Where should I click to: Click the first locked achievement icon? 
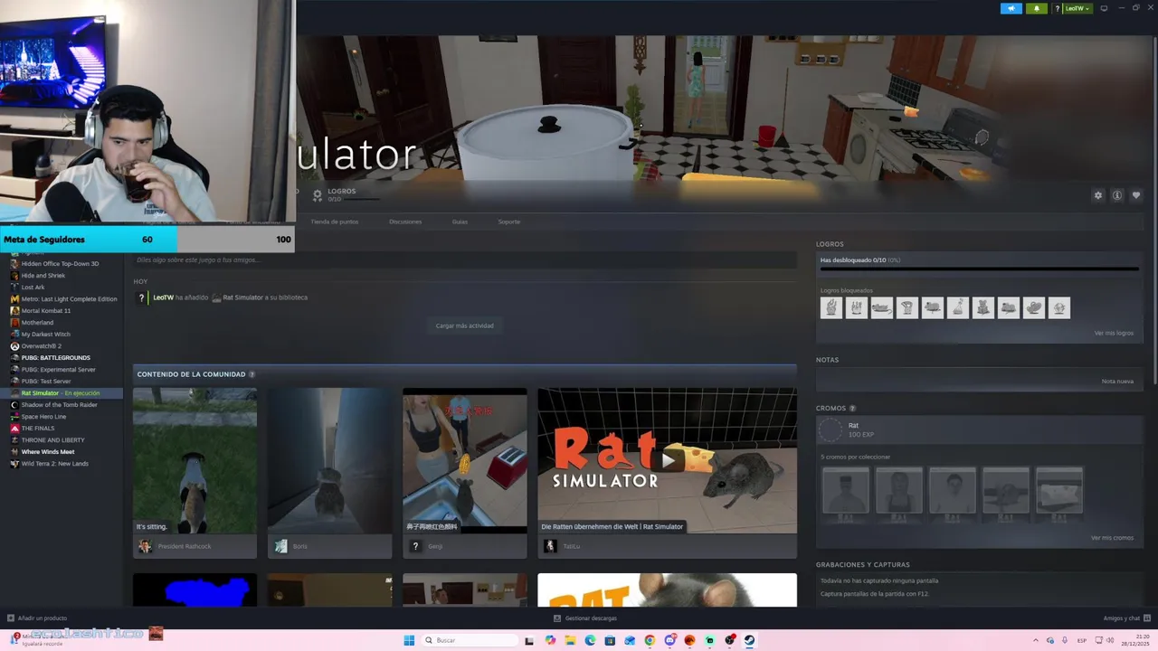click(x=831, y=307)
